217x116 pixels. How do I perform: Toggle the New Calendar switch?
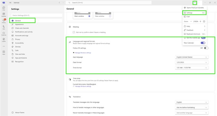coord(203,43)
